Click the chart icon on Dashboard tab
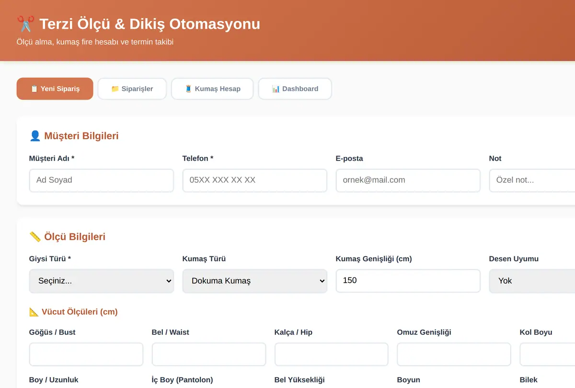 click(x=276, y=89)
